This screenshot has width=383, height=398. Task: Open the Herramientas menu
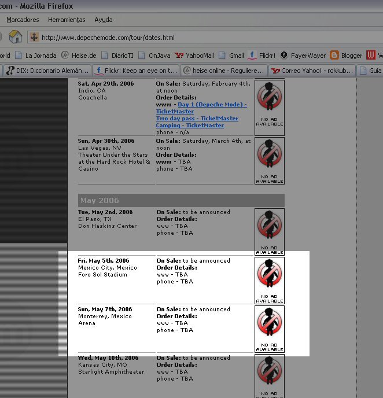click(x=67, y=20)
